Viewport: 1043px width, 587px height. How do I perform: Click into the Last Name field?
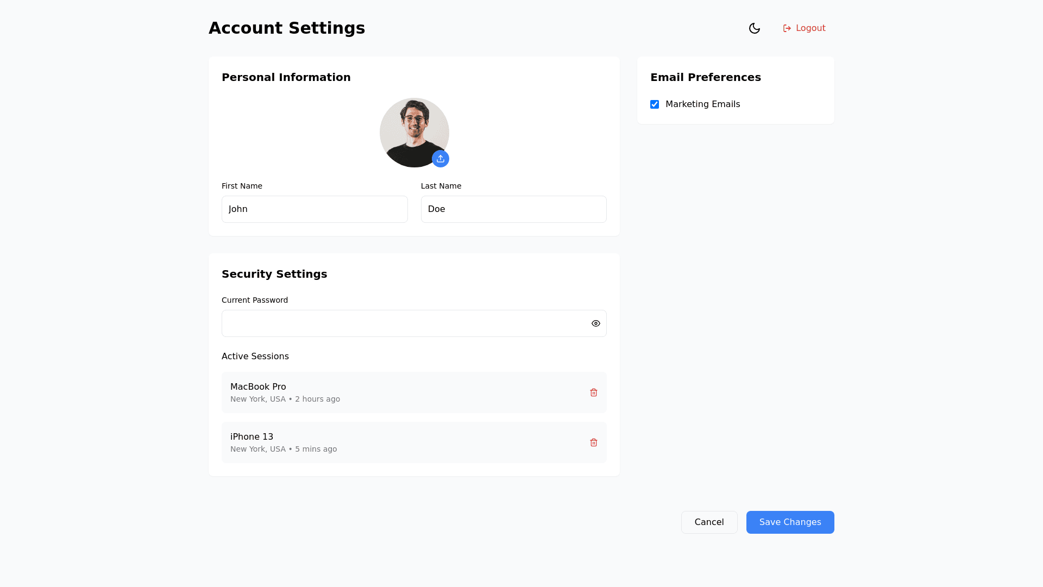tap(513, 209)
